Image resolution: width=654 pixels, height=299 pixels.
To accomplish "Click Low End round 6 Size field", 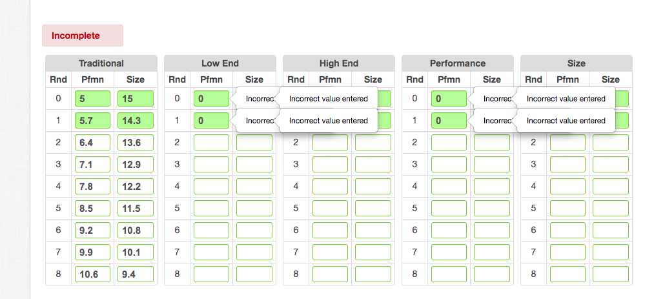I will [254, 230].
